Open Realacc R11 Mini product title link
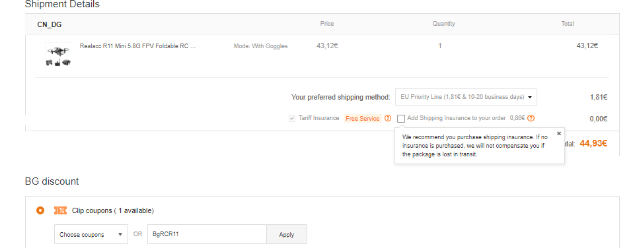Viewport: 633px width, 248px height. click(137, 46)
